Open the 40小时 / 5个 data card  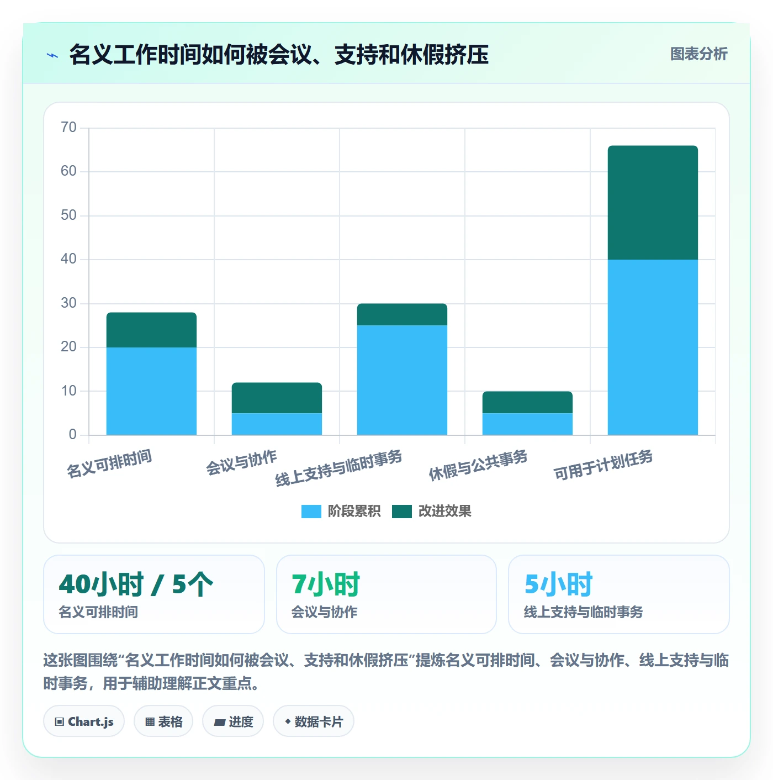tap(154, 594)
